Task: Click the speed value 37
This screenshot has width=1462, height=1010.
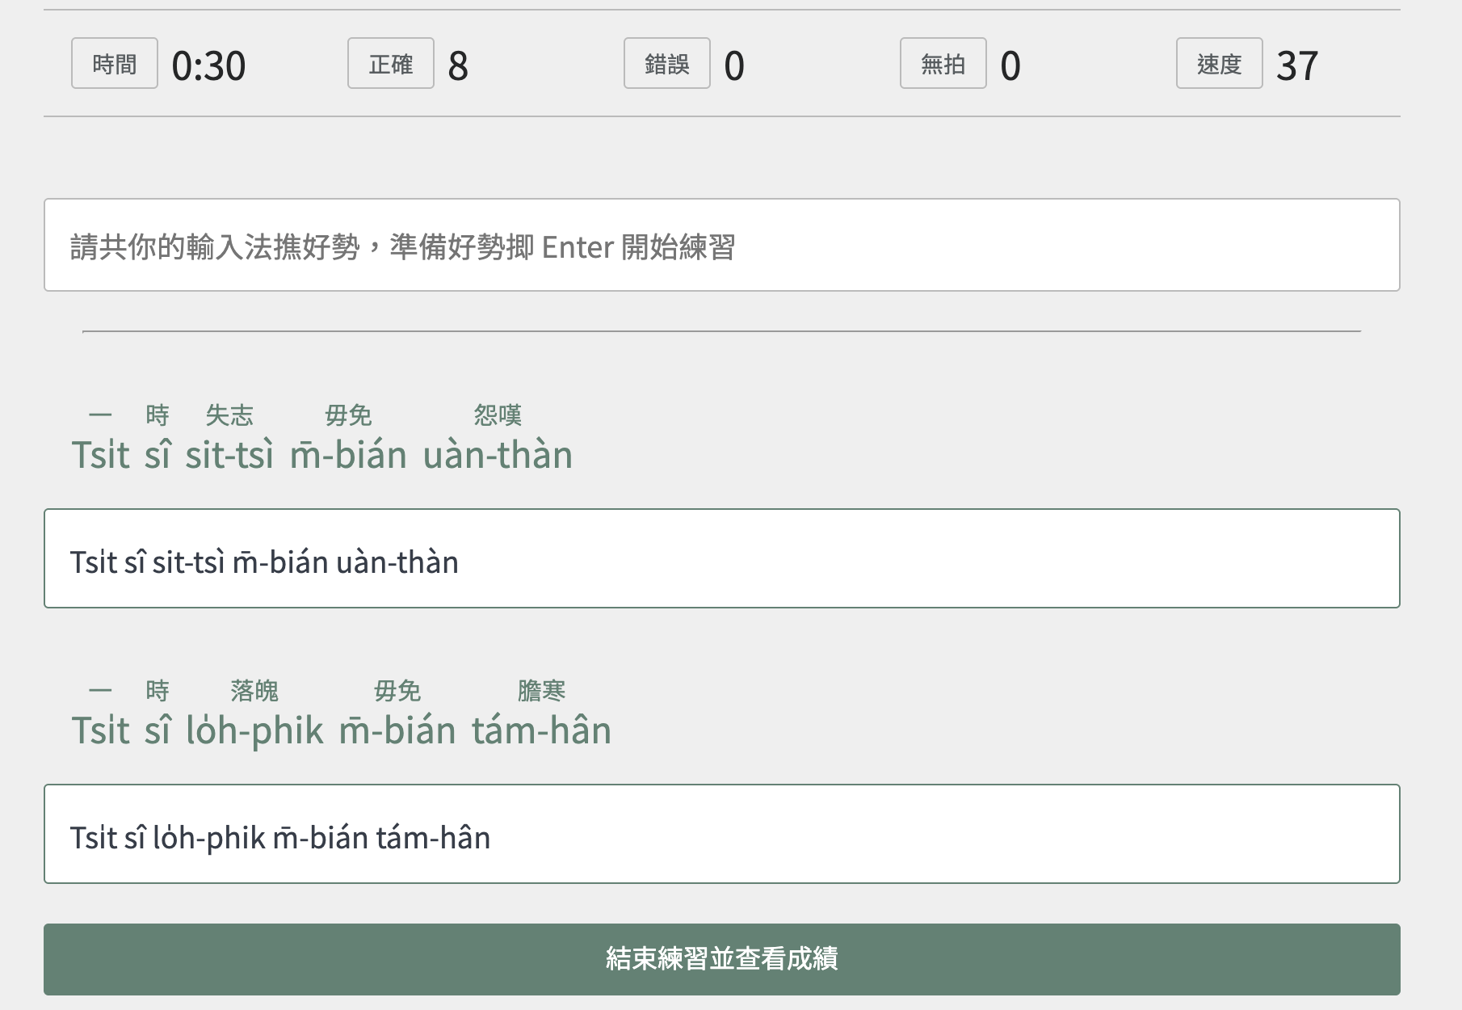Action: (x=1297, y=66)
